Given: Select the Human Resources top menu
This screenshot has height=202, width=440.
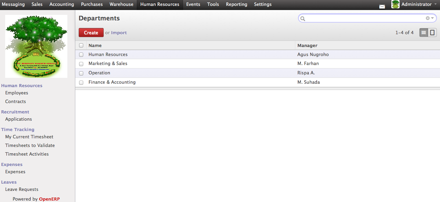Looking at the screenshot, I should click(160, 4).
